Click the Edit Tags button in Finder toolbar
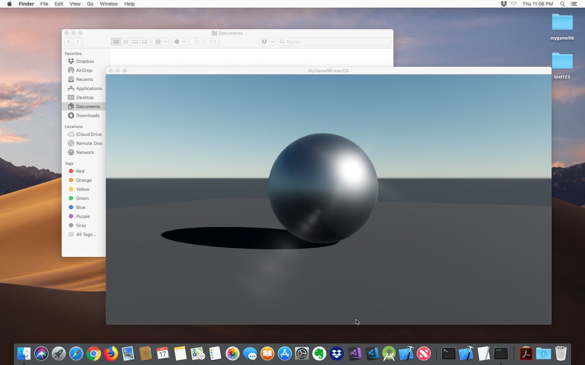This screenshot has height=365, width=585. point(213,42)
